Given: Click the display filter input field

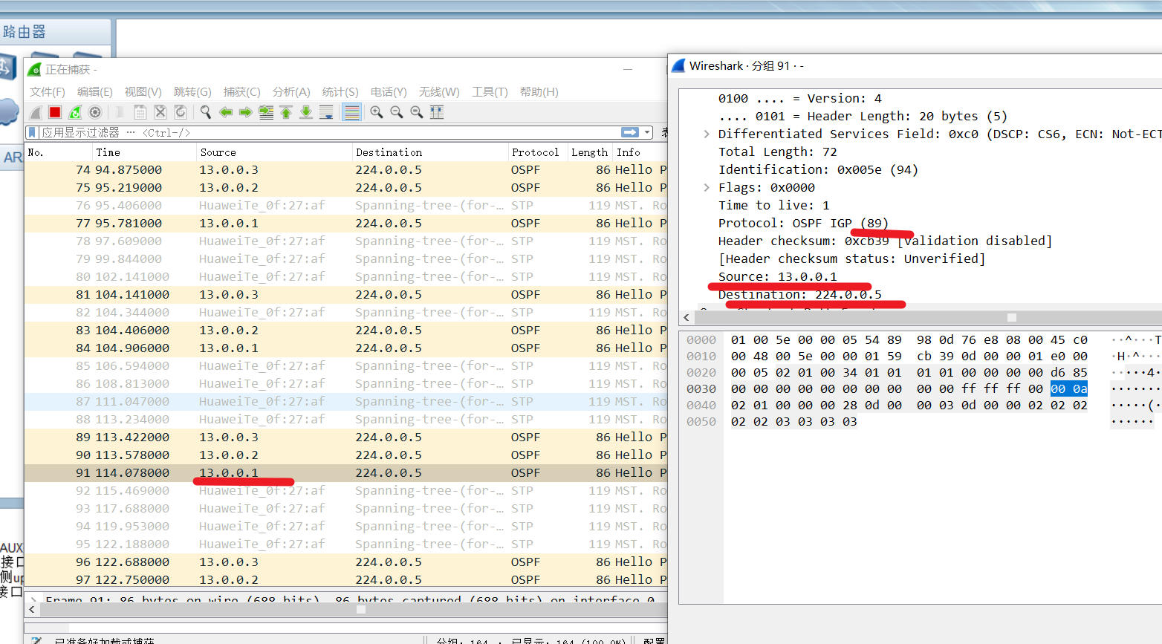Looking at the screenshot, I should tap(331, 132).
